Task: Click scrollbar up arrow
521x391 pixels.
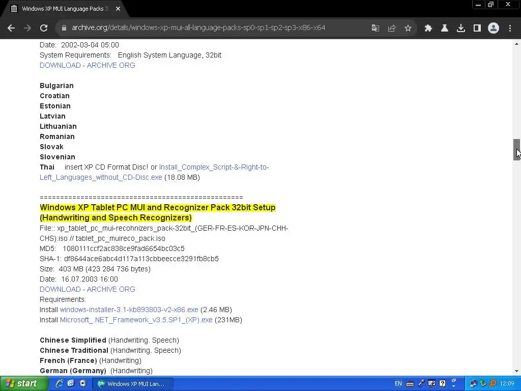Action: click(517, 44)
